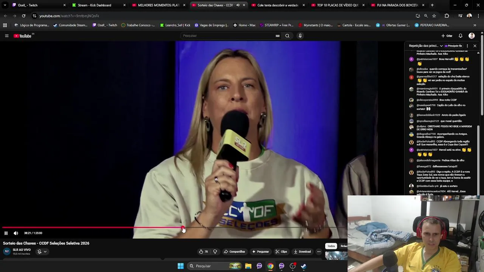The height and width of the screenshot is (272, 484).
Task: Click the Perguntar ask button
Action: 260,252
